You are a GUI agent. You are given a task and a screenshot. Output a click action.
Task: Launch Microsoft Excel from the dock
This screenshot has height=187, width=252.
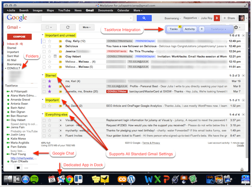coord(157,179)
